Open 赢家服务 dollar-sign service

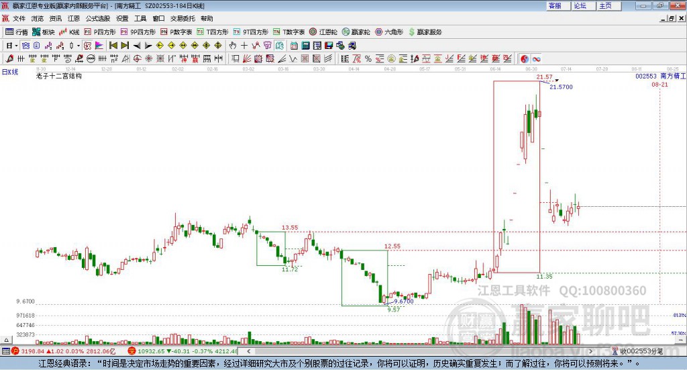click(425, 32)
